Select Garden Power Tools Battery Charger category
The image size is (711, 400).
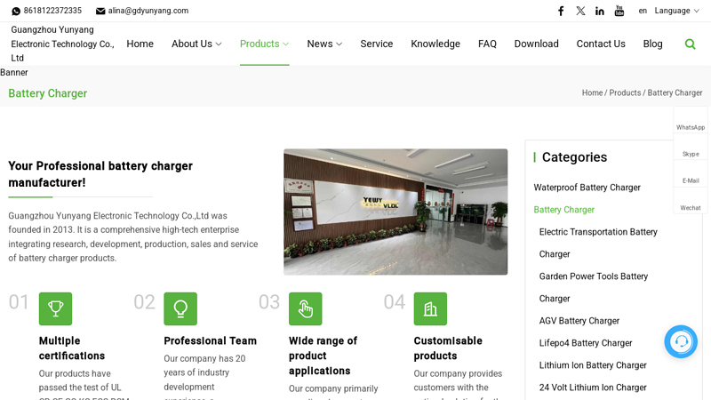pos(593,287)
